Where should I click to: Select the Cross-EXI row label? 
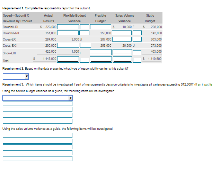(x=10, y=39)
